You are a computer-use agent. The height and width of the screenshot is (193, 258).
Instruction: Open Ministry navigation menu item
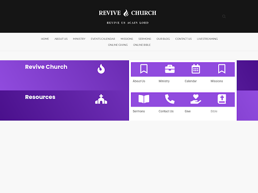coord(79,39)
